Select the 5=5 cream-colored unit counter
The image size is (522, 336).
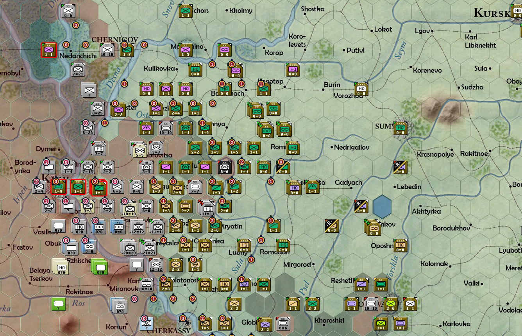(139, 149)
